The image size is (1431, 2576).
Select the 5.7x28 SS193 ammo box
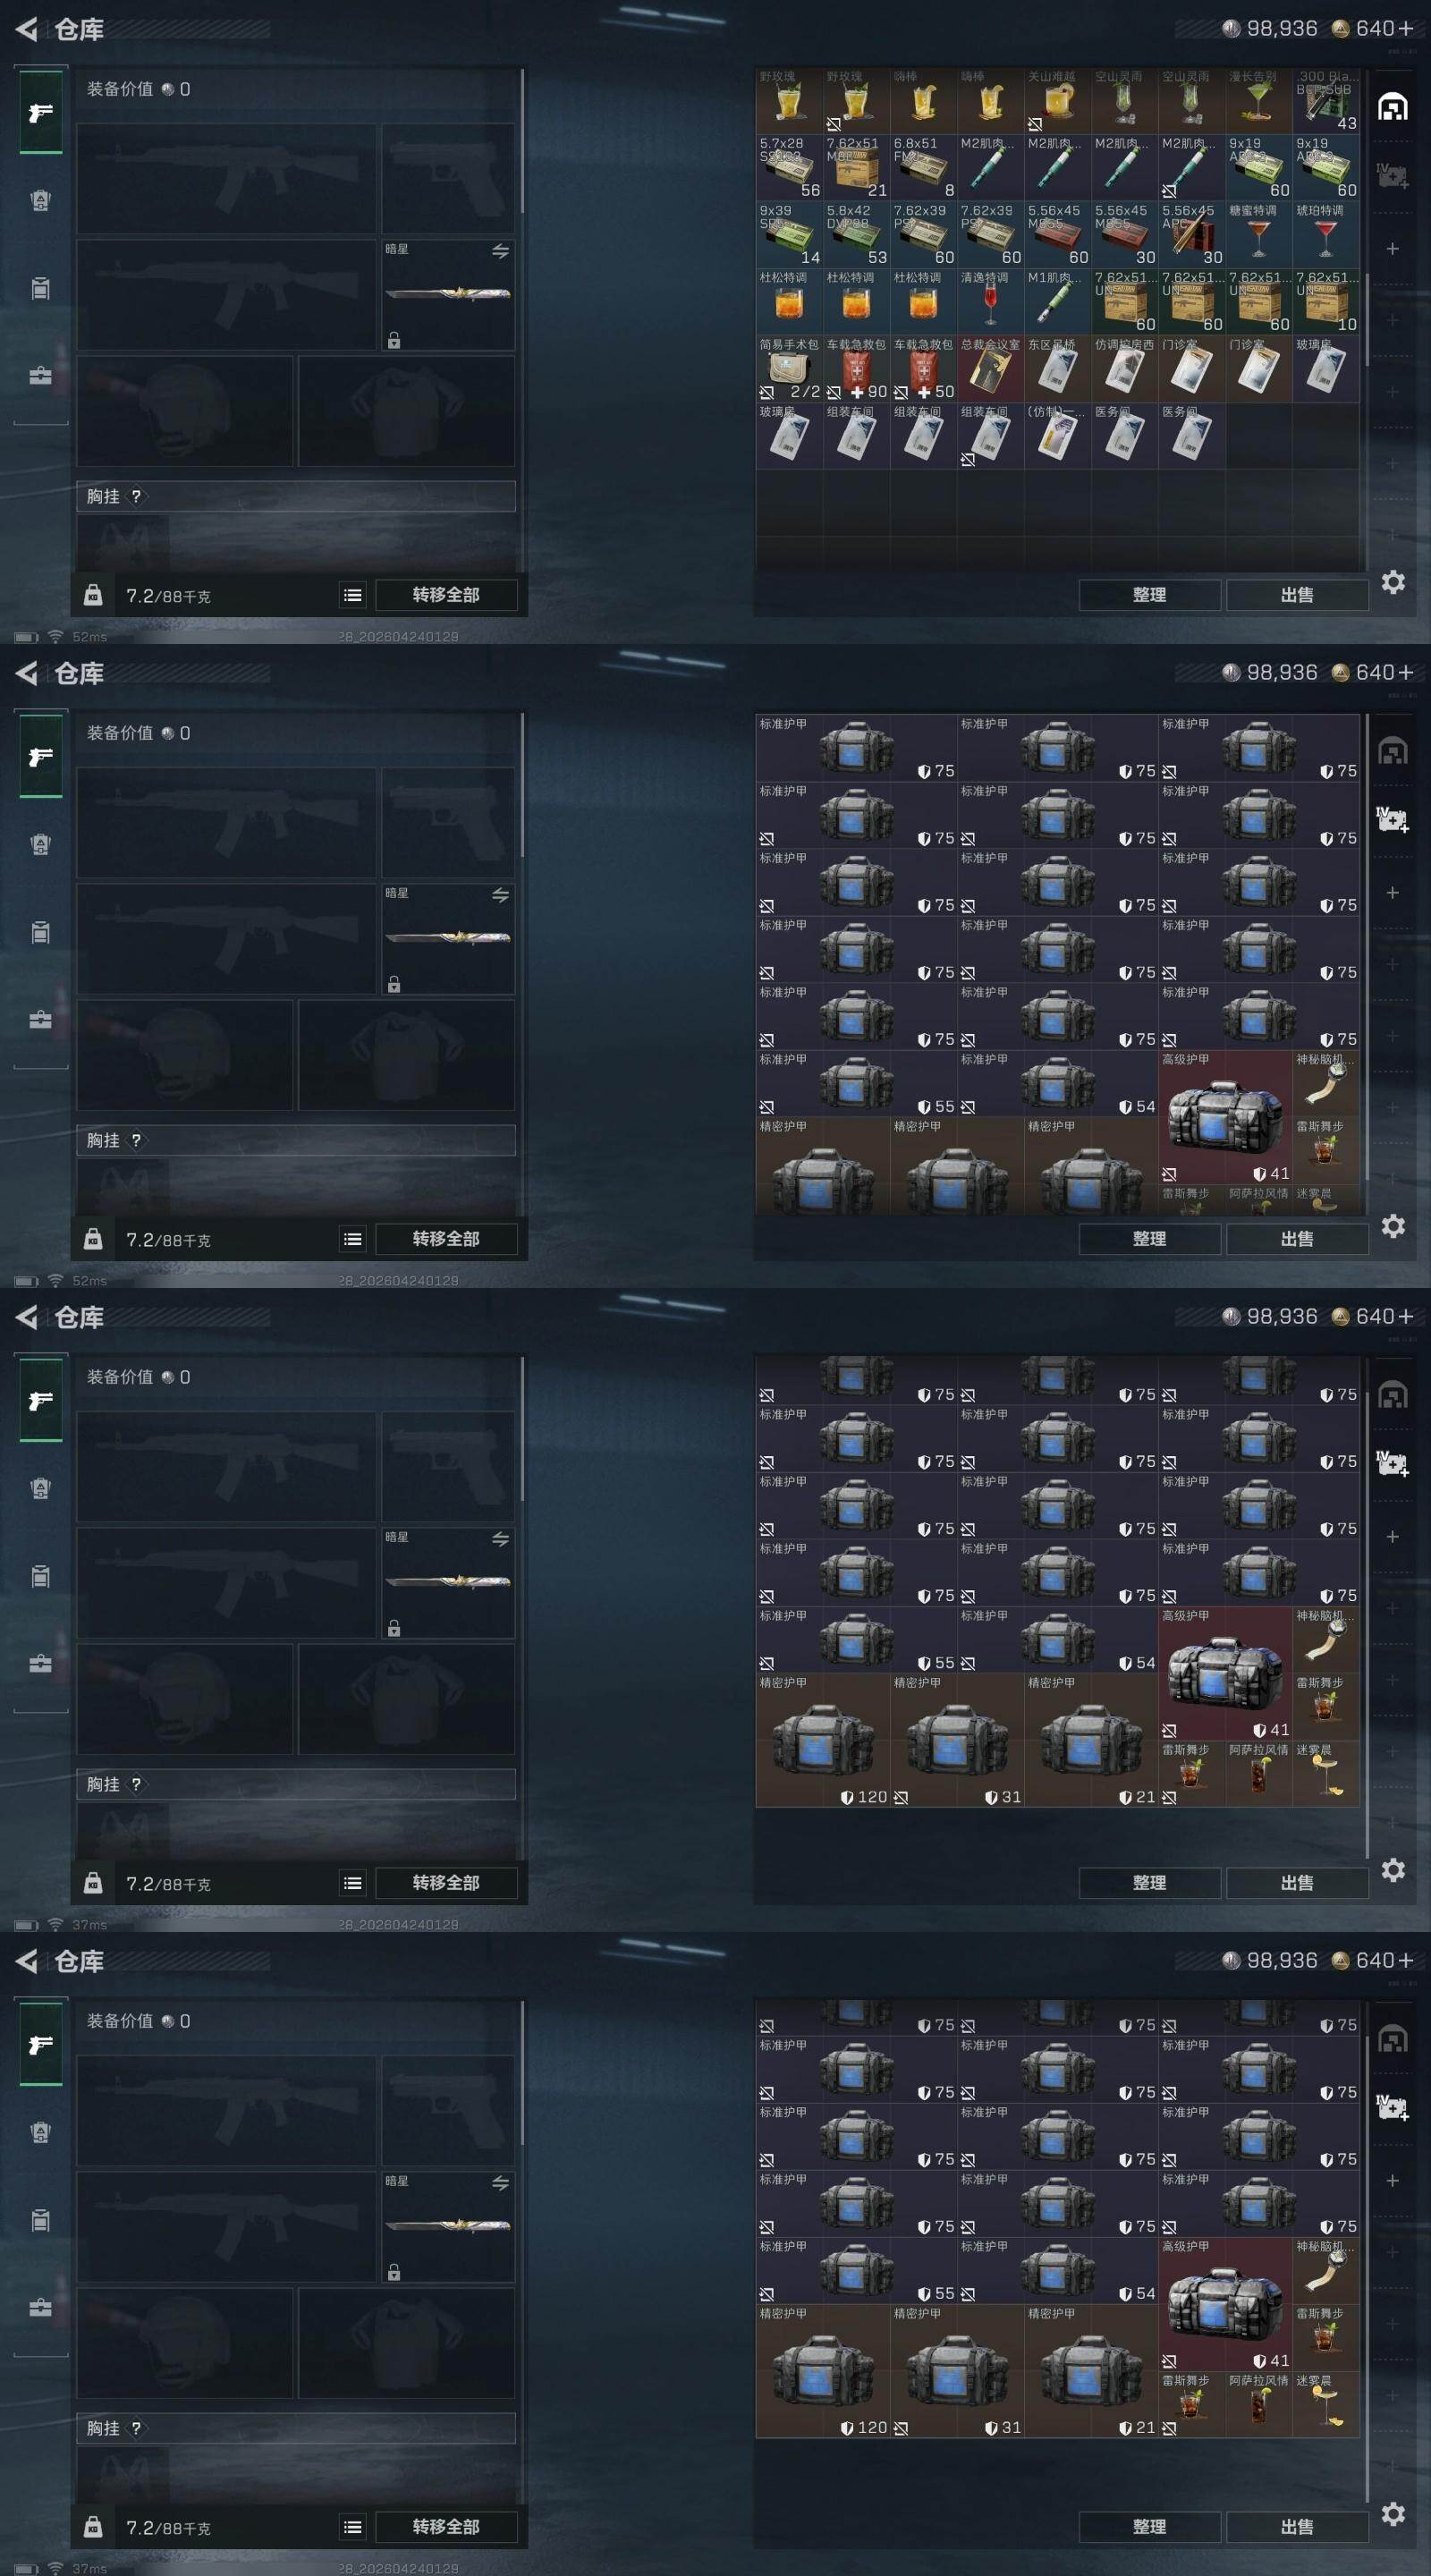pos(789,168)
